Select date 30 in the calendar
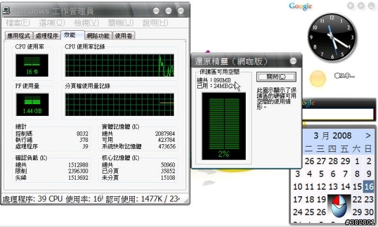 [369, 212]
